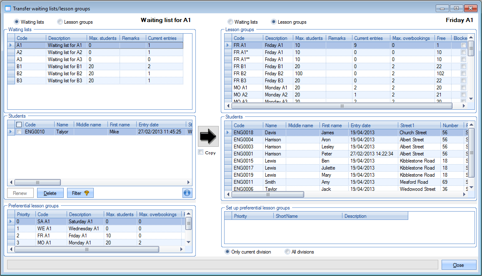Choose the All divisions option
The height and width of the screenshot is (276, 482).
[287, 252]
